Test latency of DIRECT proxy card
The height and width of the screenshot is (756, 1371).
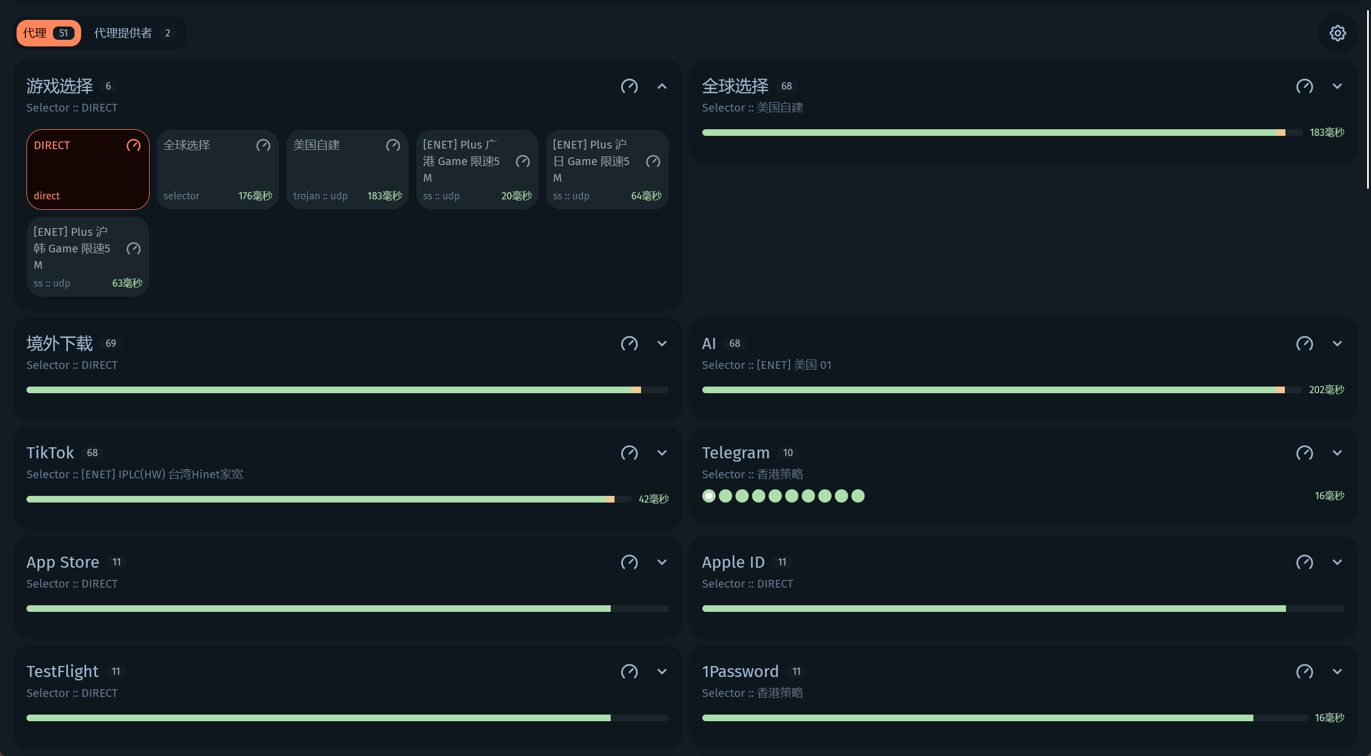[x=134, y=145]
